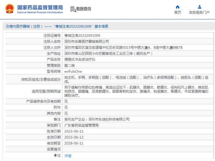
Task: Click the 生产地址 row label
Action: point(54,54)
